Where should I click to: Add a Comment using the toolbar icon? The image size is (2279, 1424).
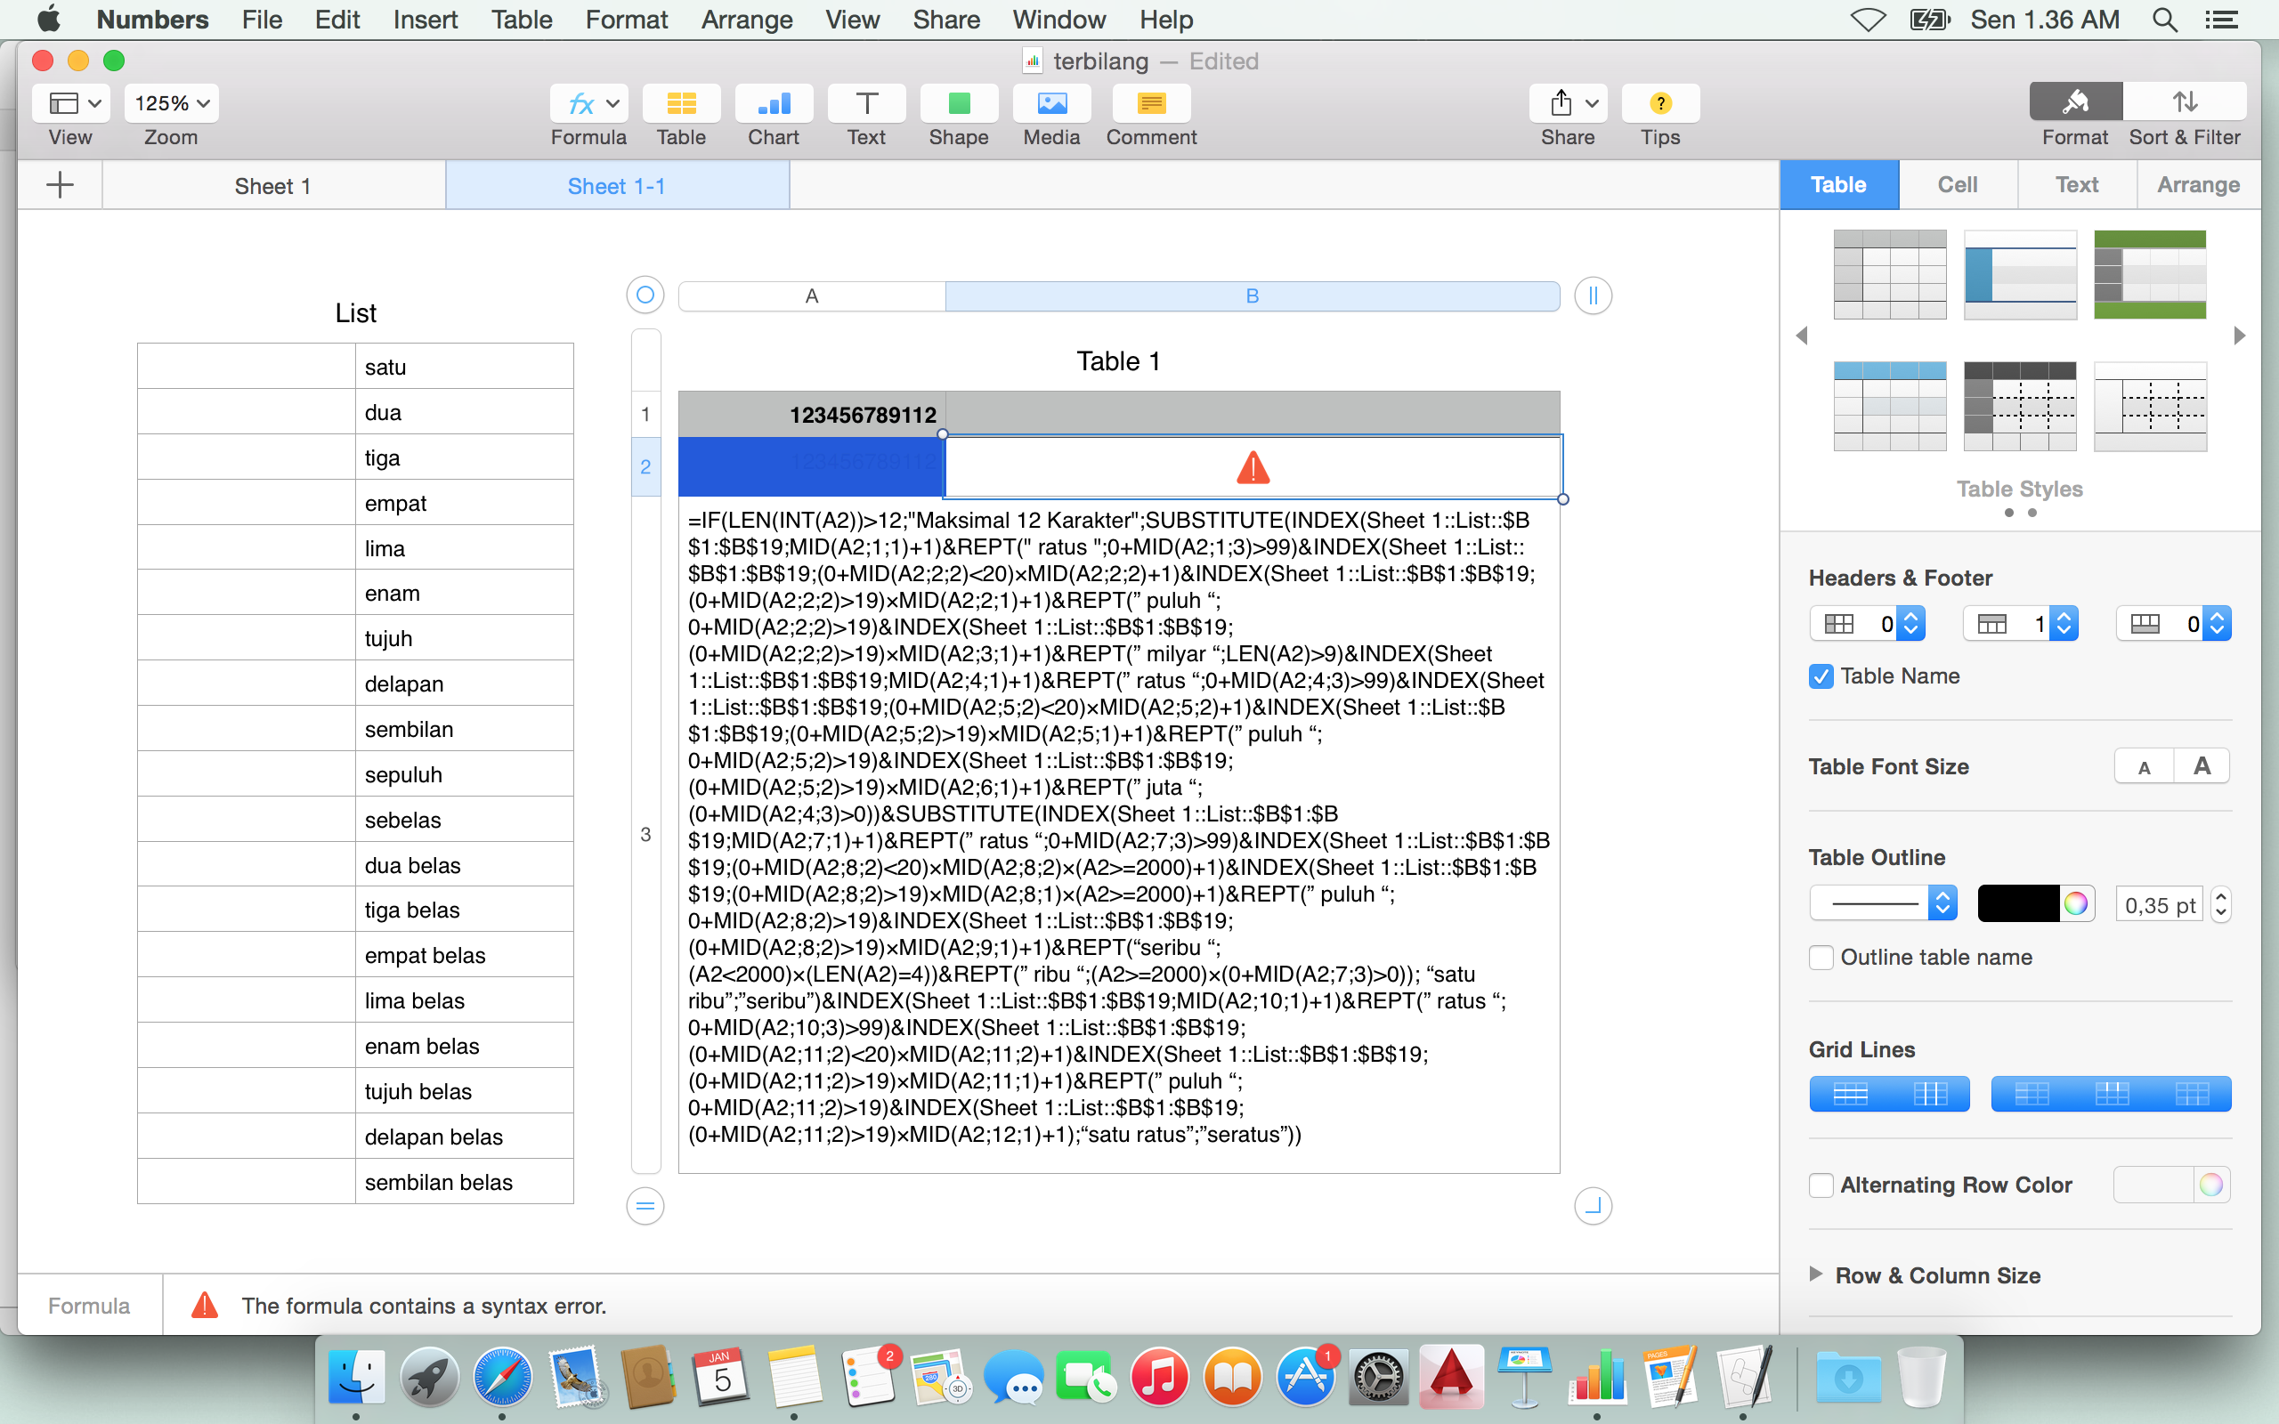(1151, 103)
